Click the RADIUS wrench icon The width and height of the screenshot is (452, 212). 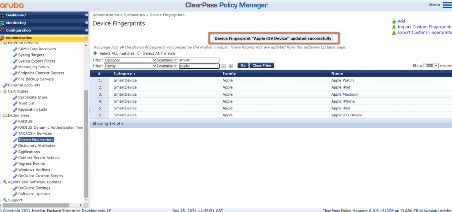(15, 122)
